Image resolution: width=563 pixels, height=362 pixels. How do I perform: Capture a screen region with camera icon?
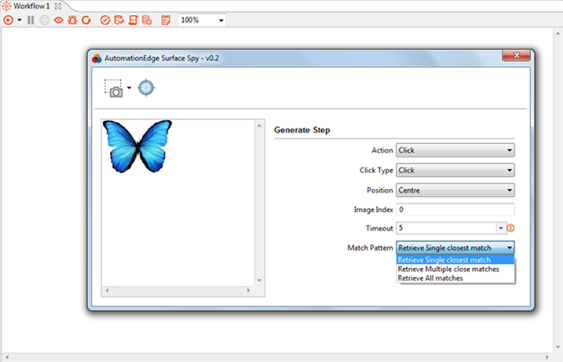pos(113,89)
